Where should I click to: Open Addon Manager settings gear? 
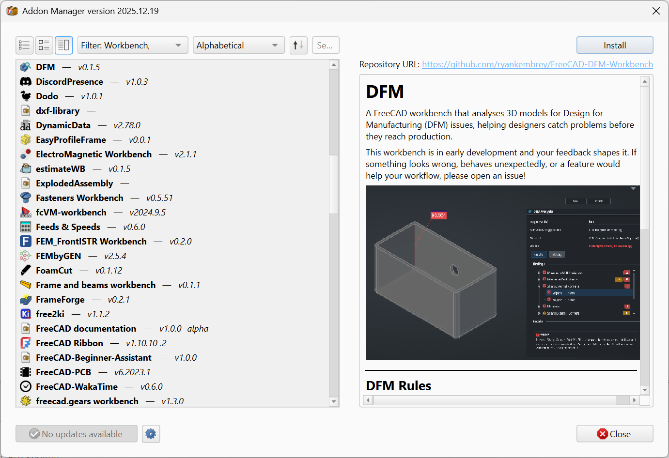[151, 434]
